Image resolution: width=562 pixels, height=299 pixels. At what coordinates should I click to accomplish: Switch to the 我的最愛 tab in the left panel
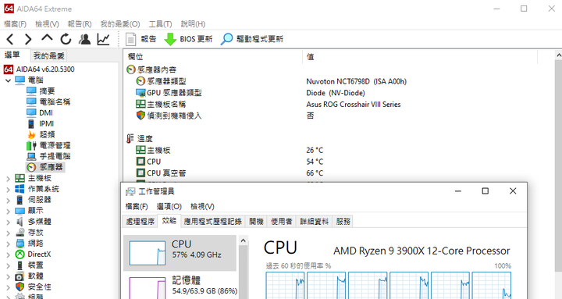tap(48, 56)
